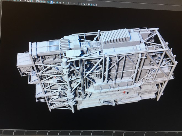This screenshot has height=136, width=182.
Task: Go to frame 100 on time slider
Action: coord(167,133)
